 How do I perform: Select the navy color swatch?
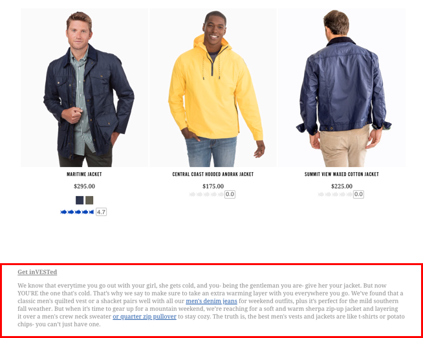[x=80, y=200]
